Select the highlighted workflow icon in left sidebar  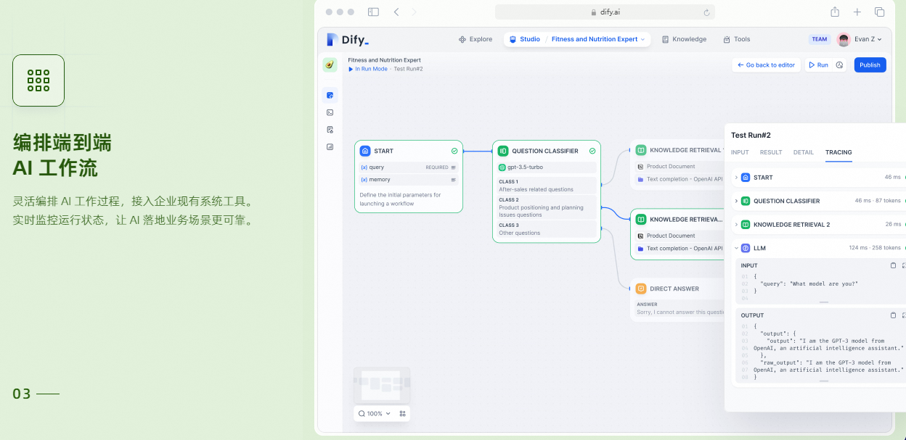(330, 95)
